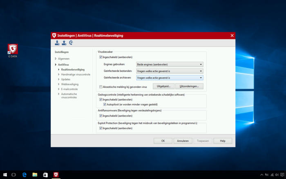This screenshot has width=286, height=179.
Task: Toggle Exploit Protection Ingeschakeld checkbox
Action: coord(101,128)
